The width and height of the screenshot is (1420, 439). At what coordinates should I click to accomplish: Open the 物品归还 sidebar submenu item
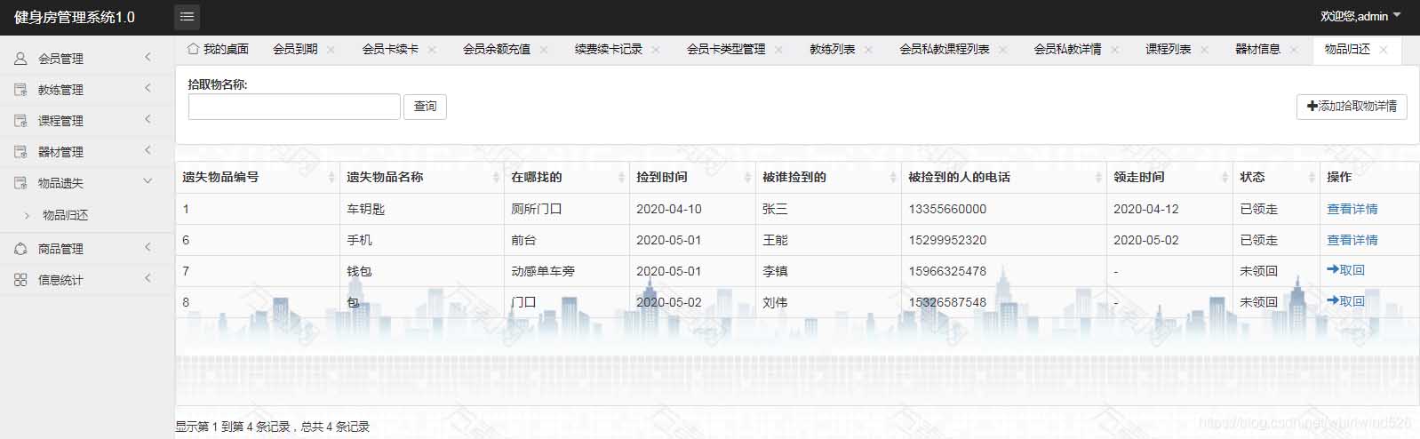coord(65,215)
